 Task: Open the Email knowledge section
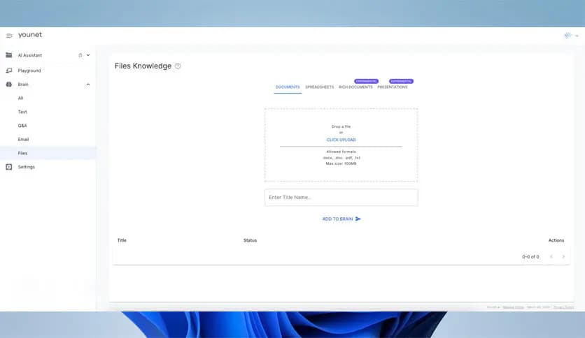coord(23,140)
